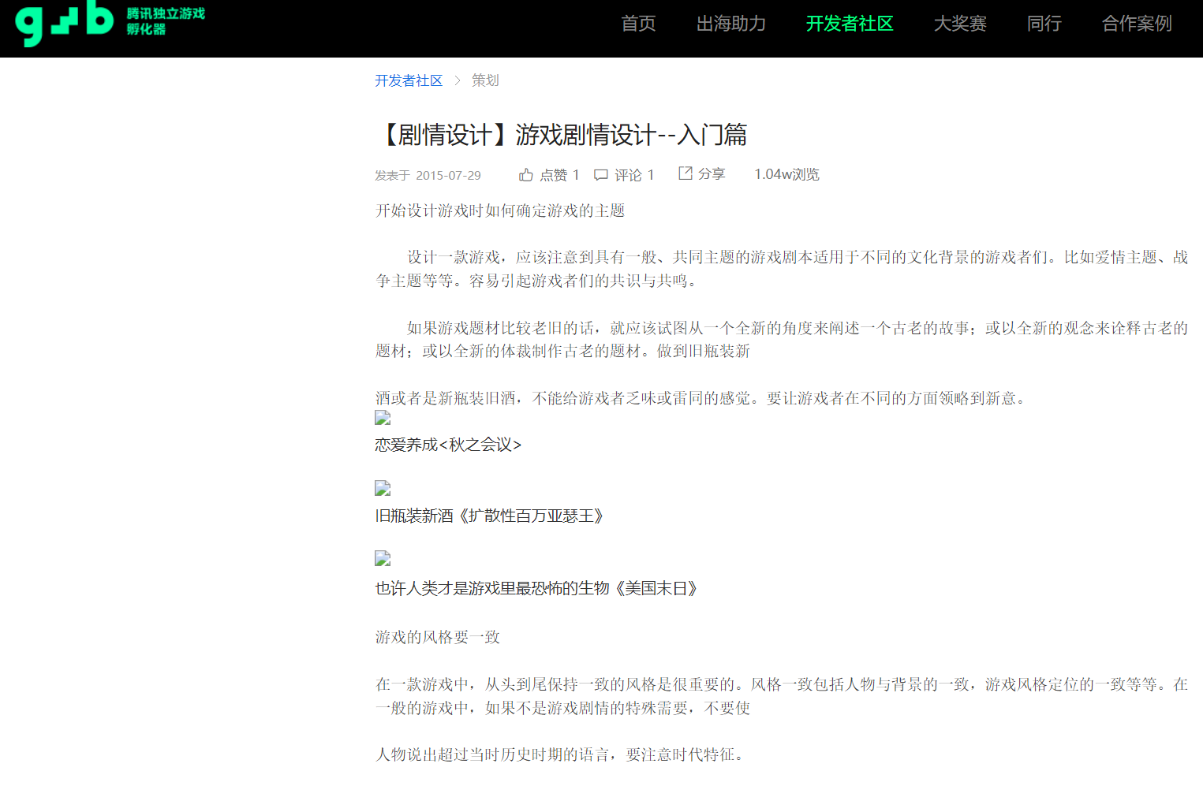Screen dimensions: 1203x786
Task: Open 出海助力 navigation item
Action: coord(731,24)
